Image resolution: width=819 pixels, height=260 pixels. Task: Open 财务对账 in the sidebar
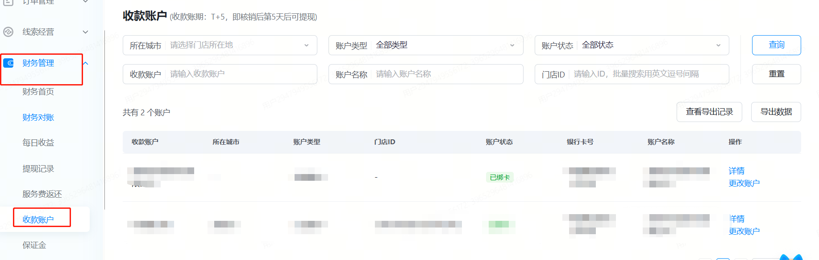click(38, 118)
